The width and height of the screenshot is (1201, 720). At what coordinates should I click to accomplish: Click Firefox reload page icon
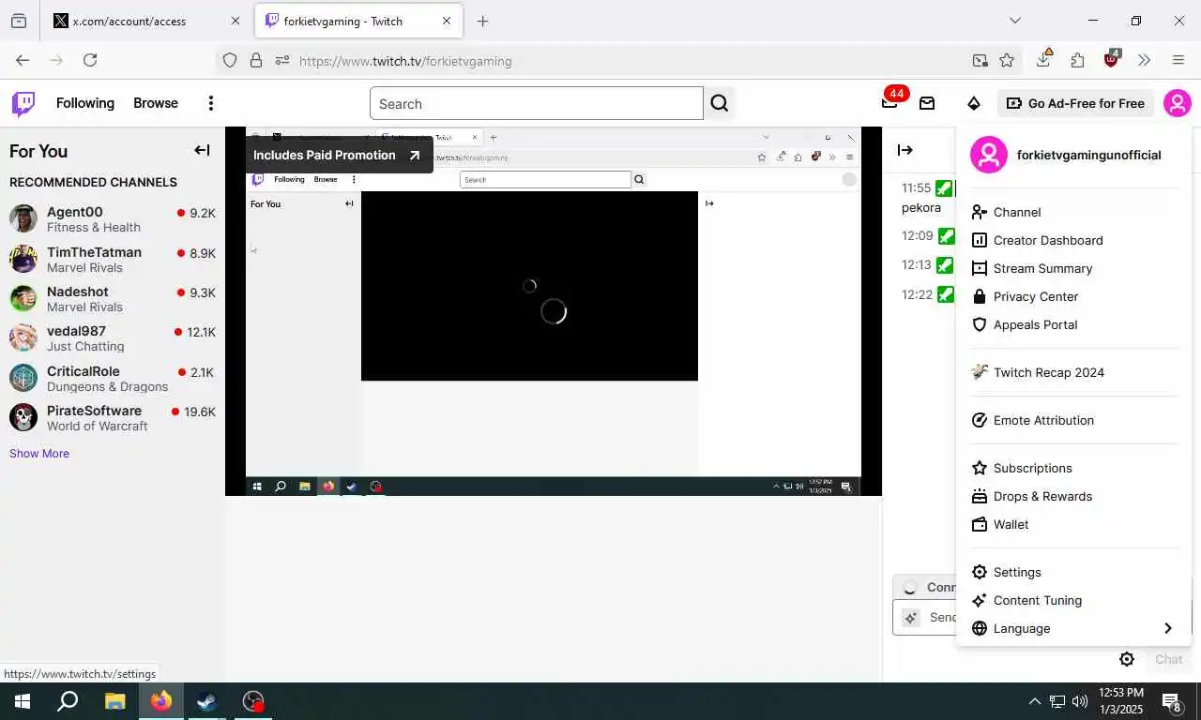[90, 60]
